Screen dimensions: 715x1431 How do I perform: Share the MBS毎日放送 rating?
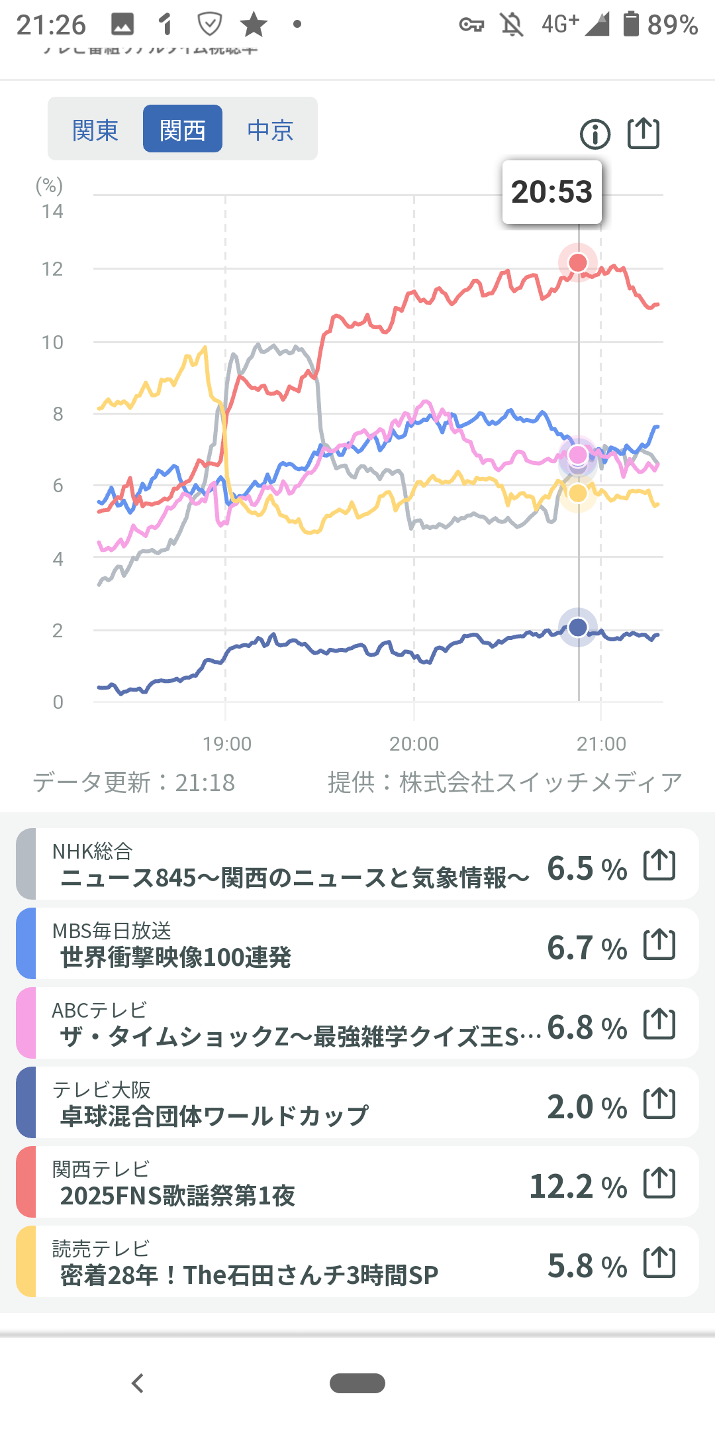pos(659,945)
